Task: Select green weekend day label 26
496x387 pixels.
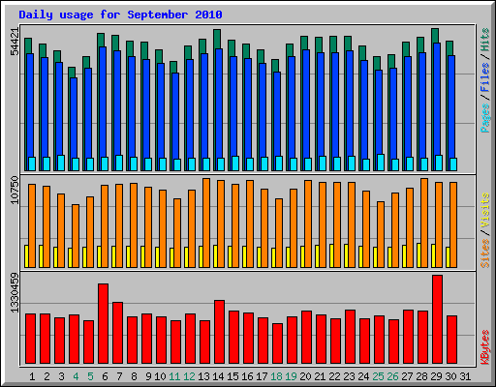Action: 392,376
